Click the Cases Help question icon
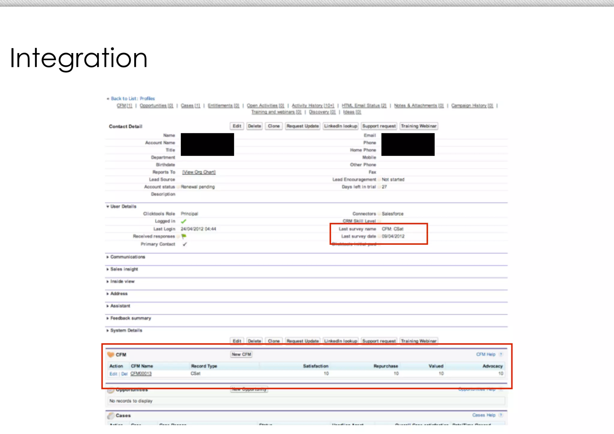This screenshot has height=434, width=614. [x=501, y=415]
